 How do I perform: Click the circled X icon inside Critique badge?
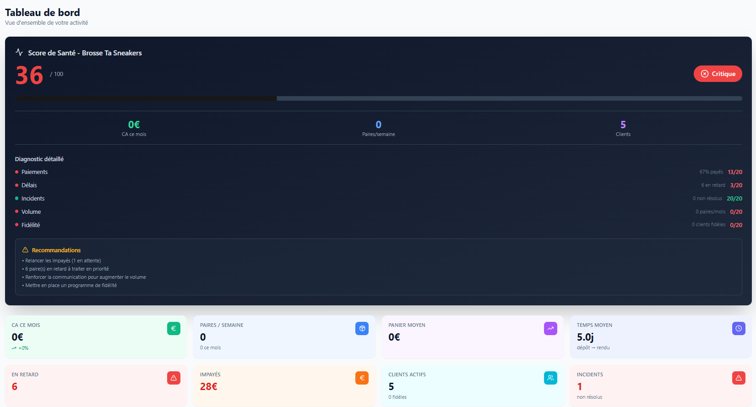705,74
